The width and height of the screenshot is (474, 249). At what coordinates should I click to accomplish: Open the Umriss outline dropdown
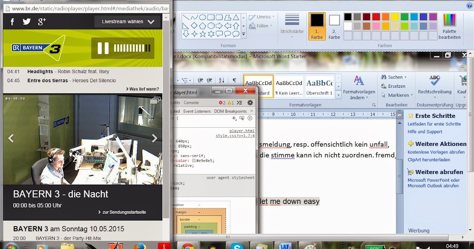click(x=261, y=17)
